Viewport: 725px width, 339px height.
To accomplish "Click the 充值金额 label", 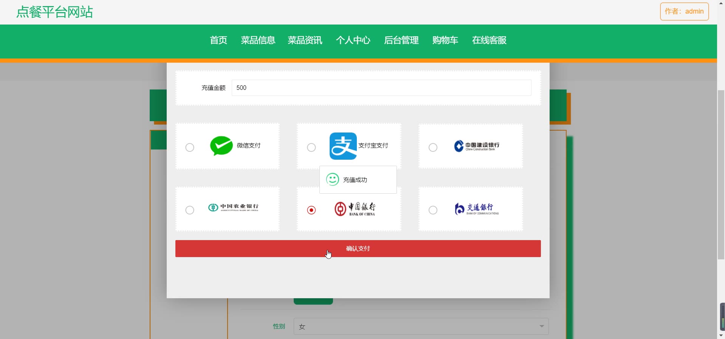I will click(x=214, y=88).
